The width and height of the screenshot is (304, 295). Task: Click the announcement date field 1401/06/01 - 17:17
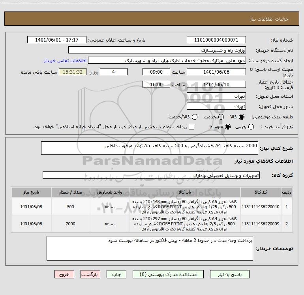click(x=57, y=40)
